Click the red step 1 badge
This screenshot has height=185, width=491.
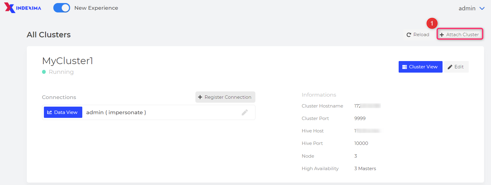432,23
